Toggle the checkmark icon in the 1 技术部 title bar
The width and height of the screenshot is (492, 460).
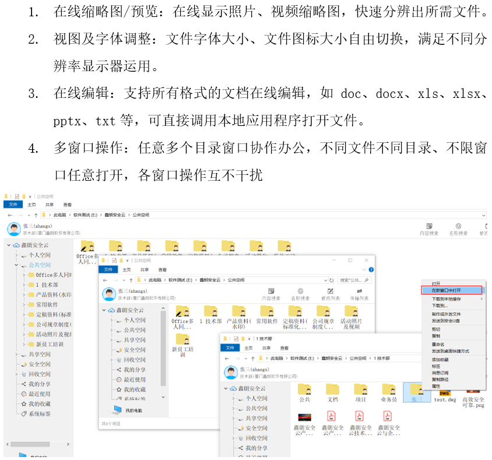(235, 338)
